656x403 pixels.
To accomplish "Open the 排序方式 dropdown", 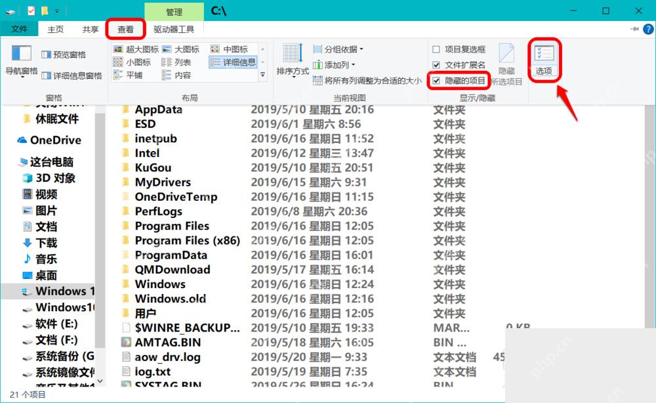I will 293,60.
